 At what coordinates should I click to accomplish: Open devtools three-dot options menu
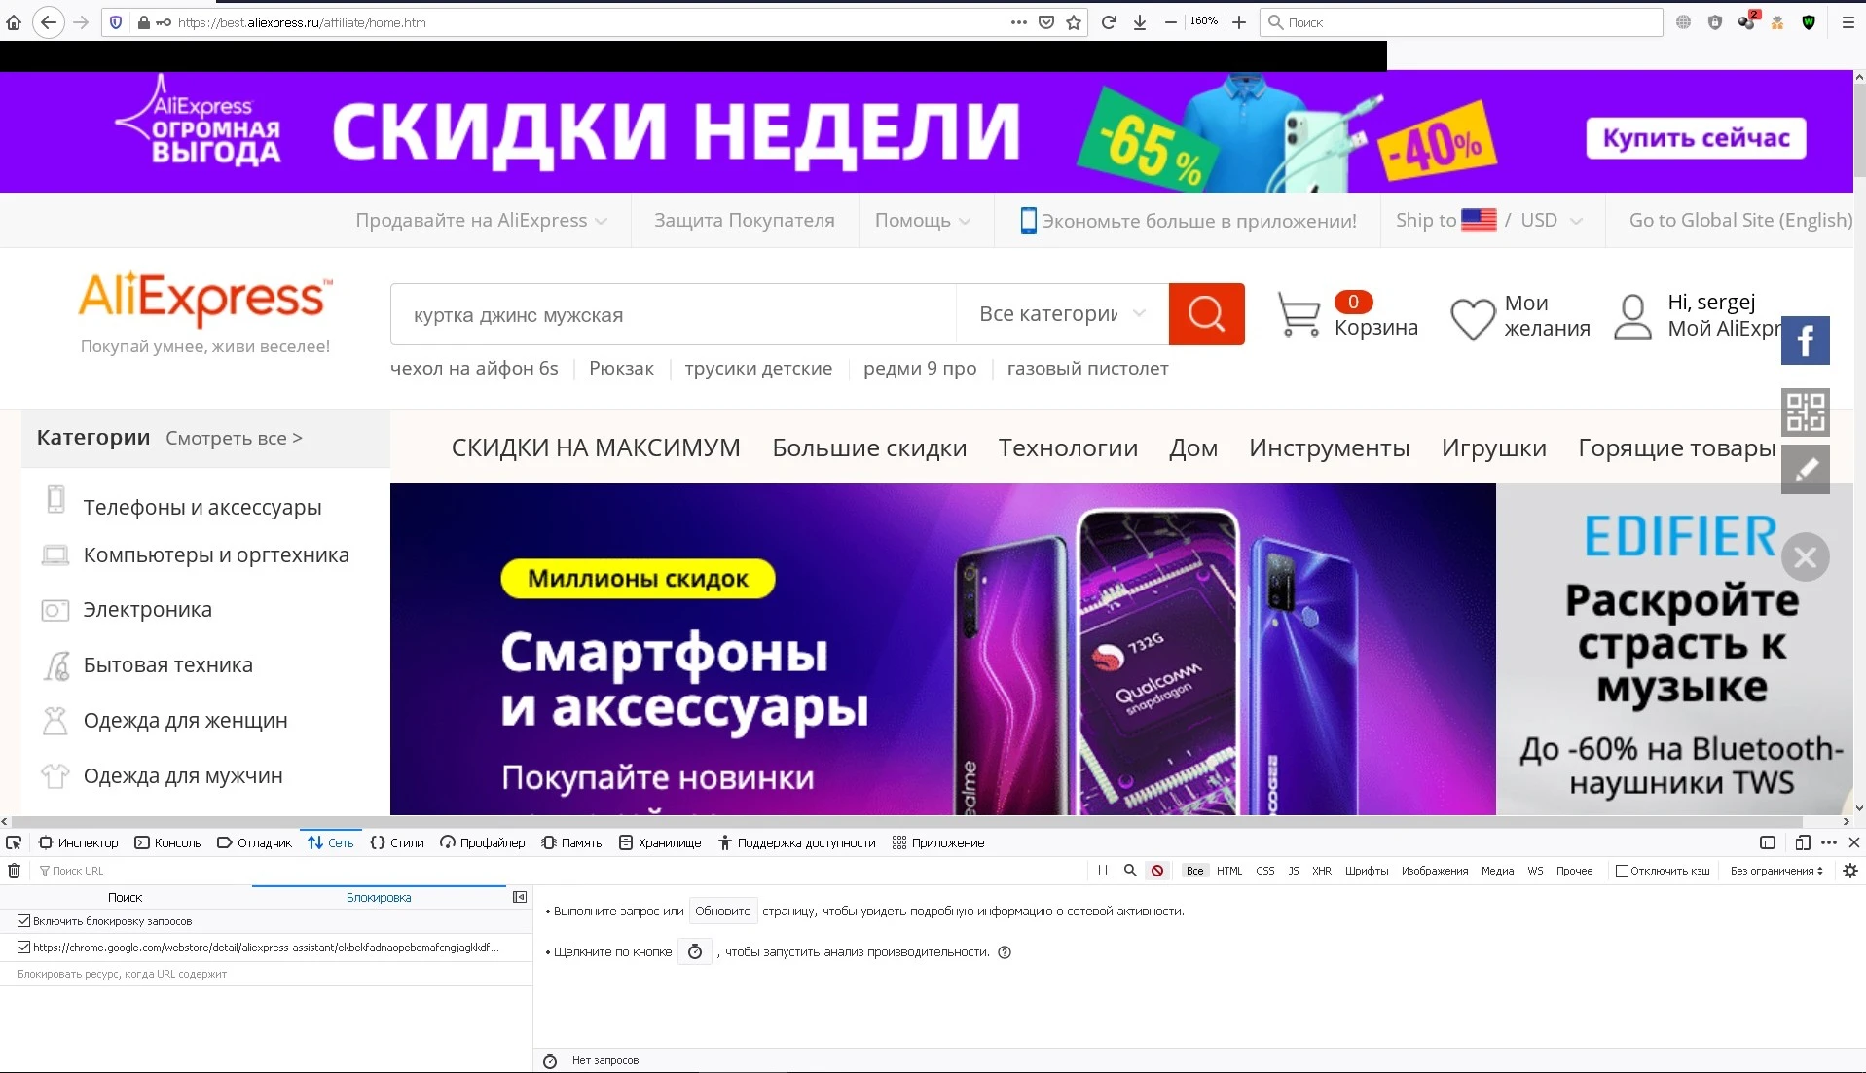[x=1829, y=842]
